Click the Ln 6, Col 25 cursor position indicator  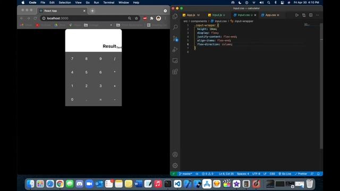226,173
